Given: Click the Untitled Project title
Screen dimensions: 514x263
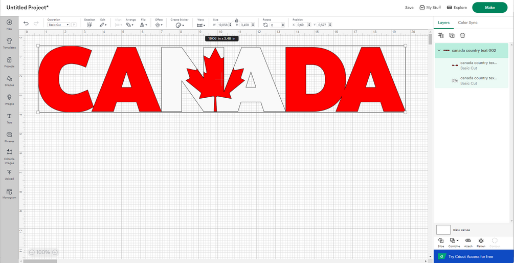Looking at the screenshot, I should (x=28, y=7).
